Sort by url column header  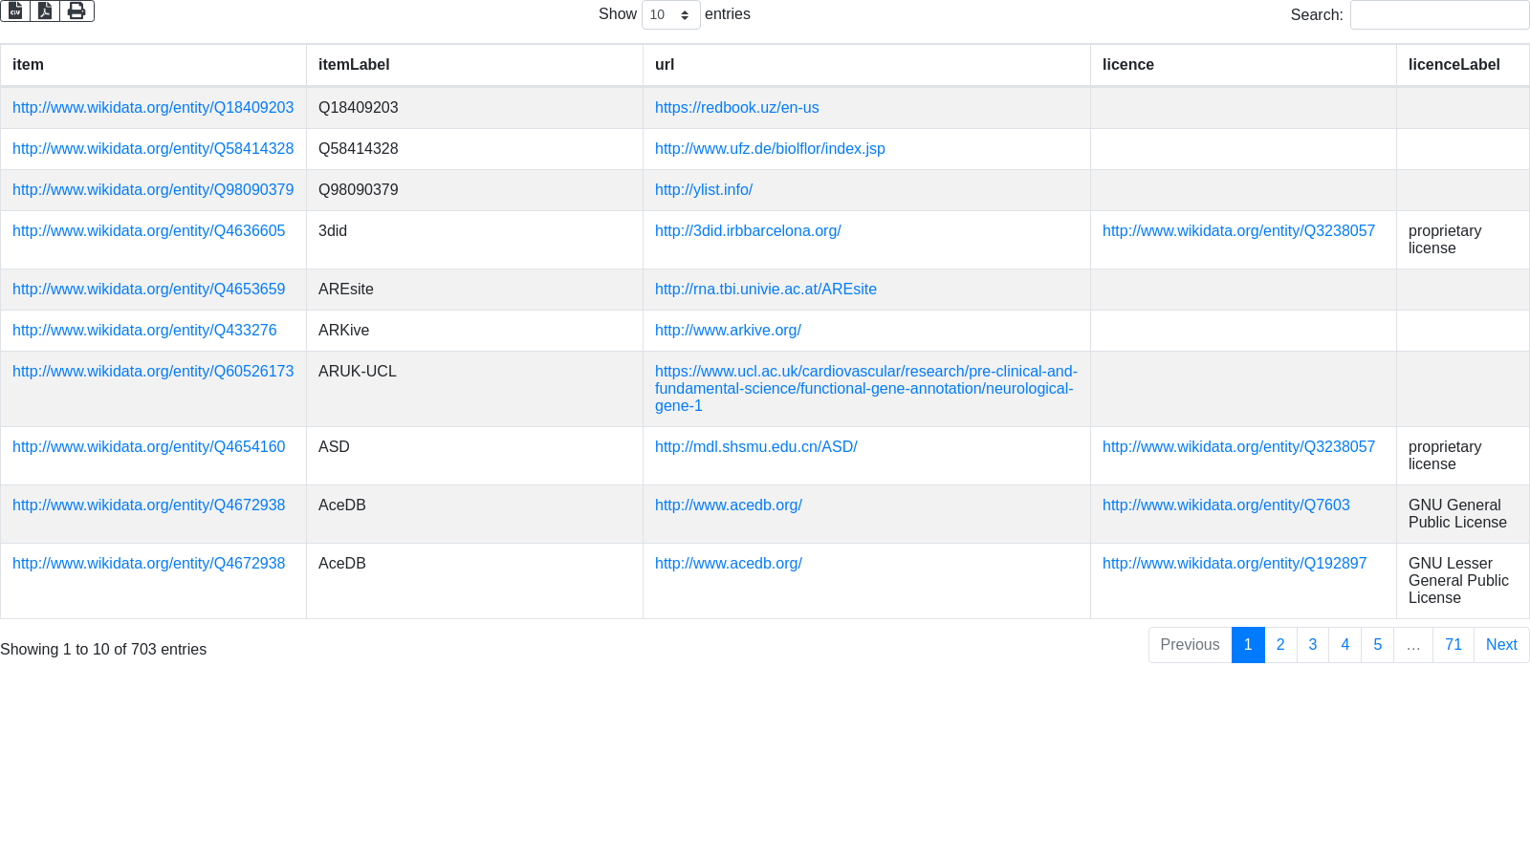coord(866,65)
